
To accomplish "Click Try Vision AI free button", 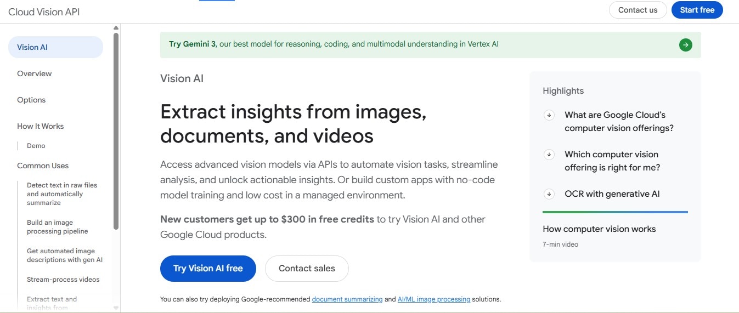I will (x=208, y=269).
